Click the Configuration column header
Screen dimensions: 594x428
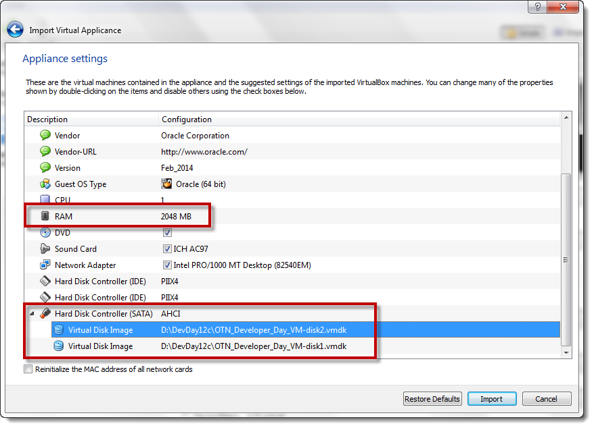pyautogui.click(x=359, y=119)
